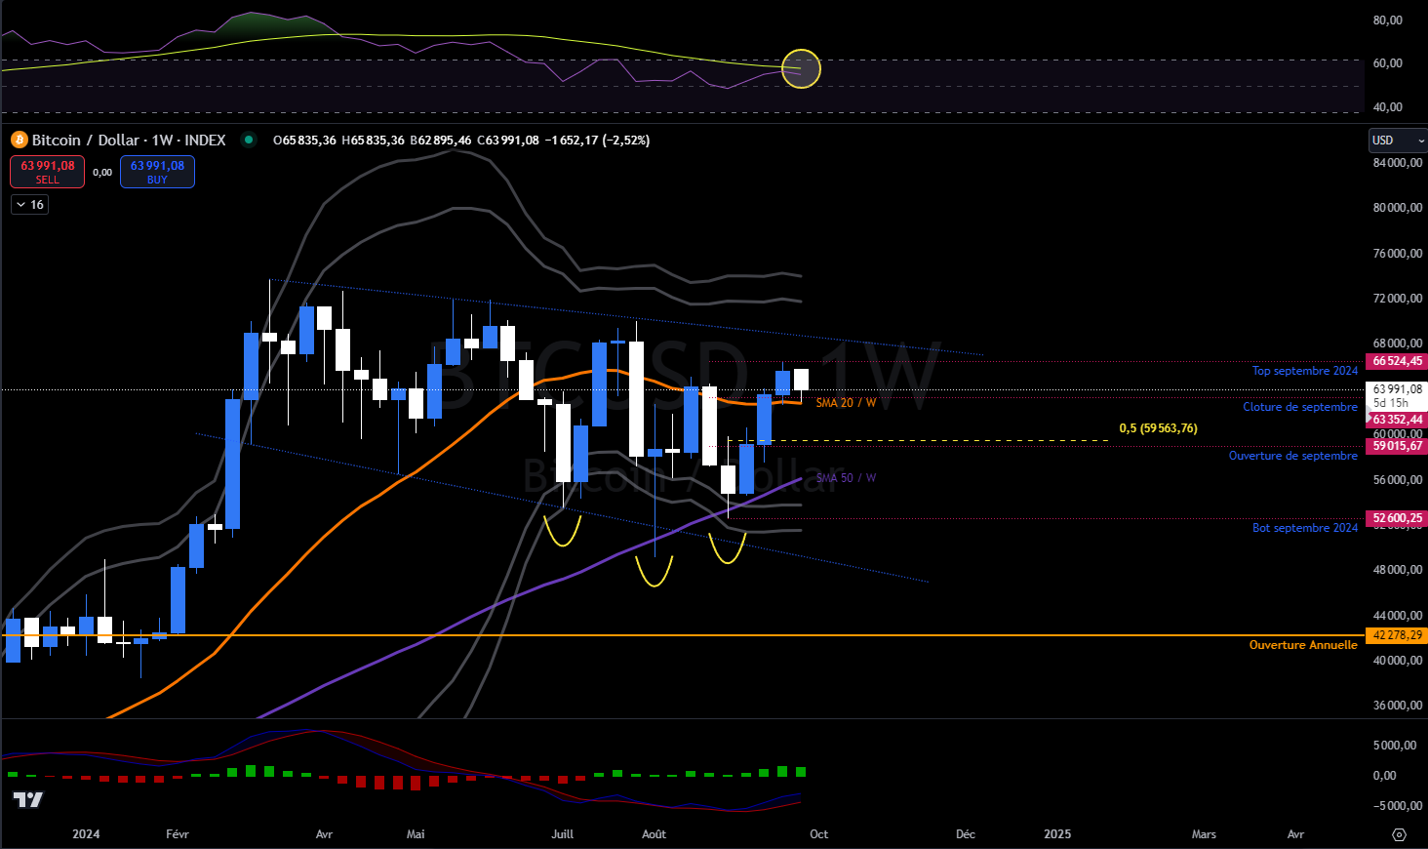Click the latest white weekly candle
The image size is (1428, 849).
802,380
